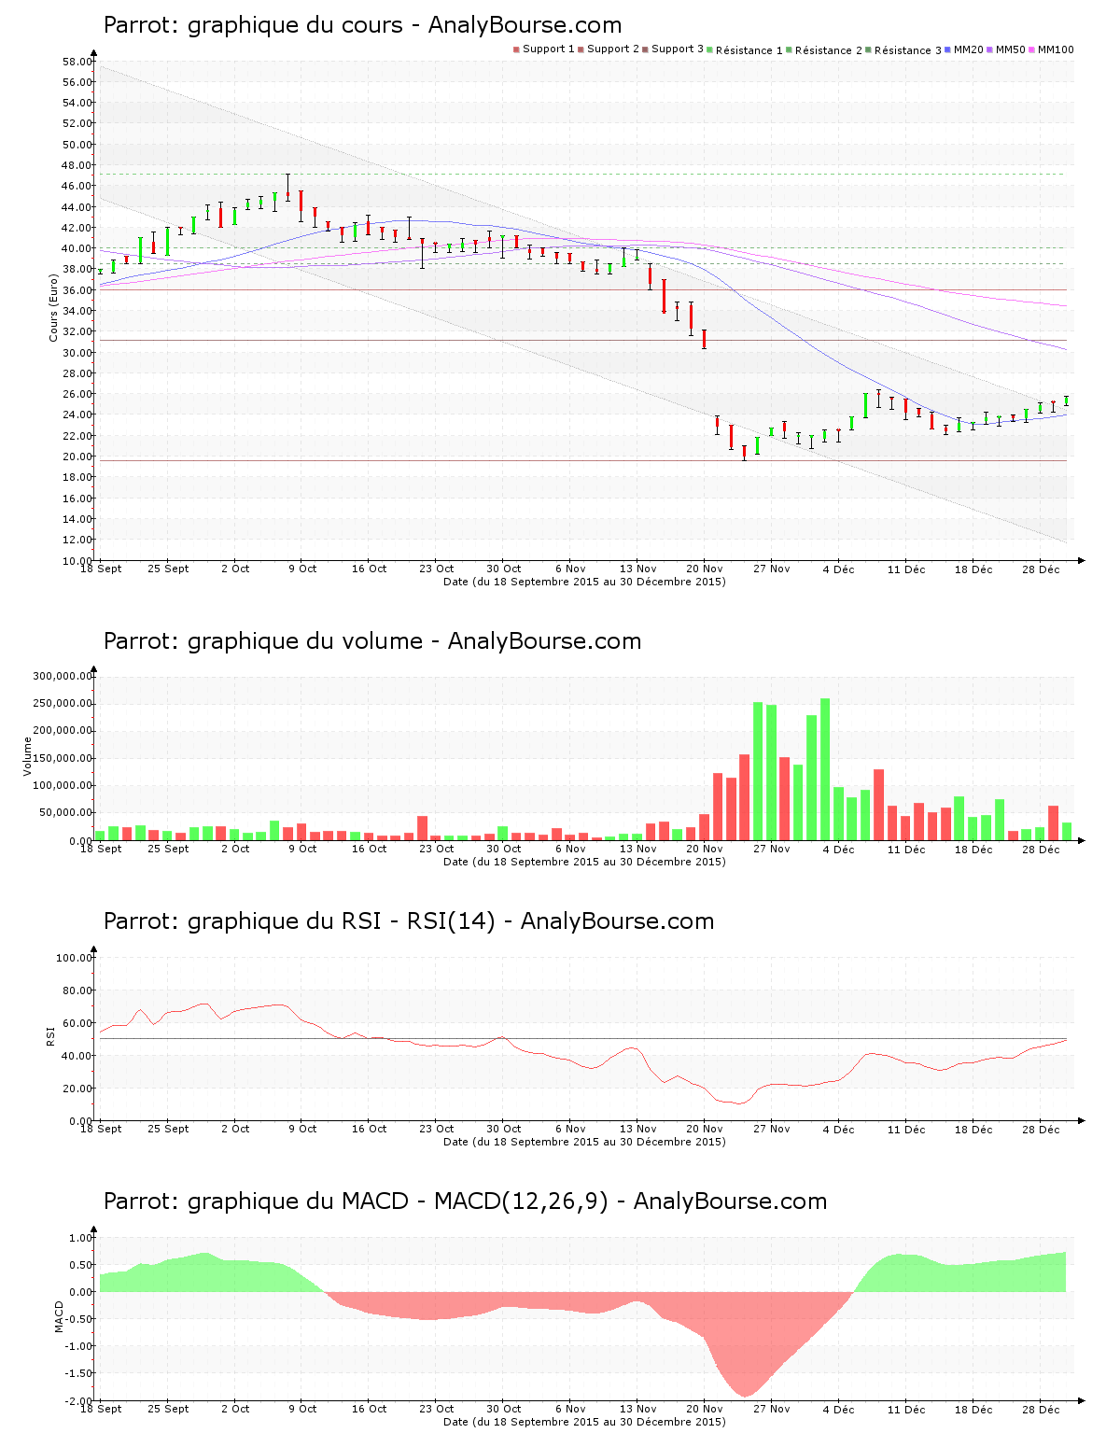Image resolution: width=1120 pixels, height=1447 pixels.
Task: Click the vertical 'RSI' y-axis title
Action: point(50,1035)
